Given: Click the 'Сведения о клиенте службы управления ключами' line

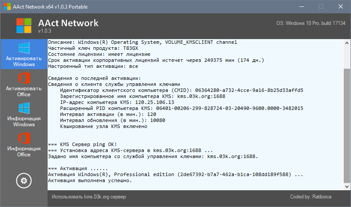Looking at the screenshot, I should coord(114,85).
